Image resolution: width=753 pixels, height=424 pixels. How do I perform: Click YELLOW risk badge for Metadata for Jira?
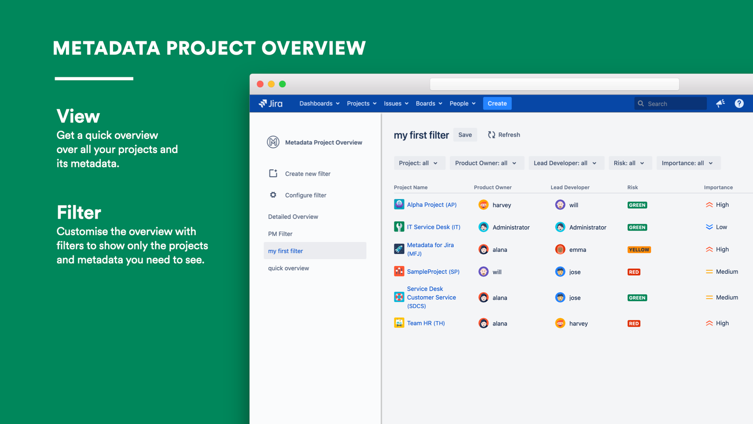(639, 250)
